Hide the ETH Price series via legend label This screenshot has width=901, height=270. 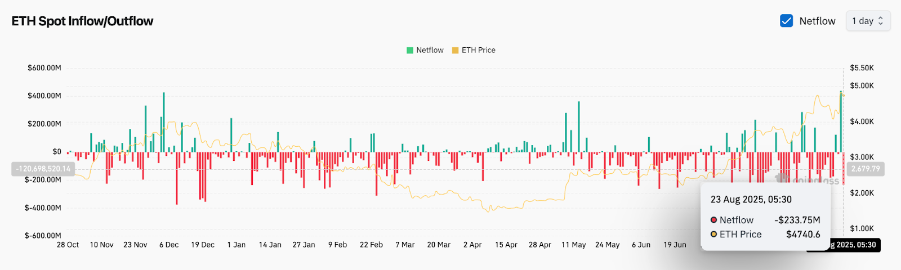(478, 50)
